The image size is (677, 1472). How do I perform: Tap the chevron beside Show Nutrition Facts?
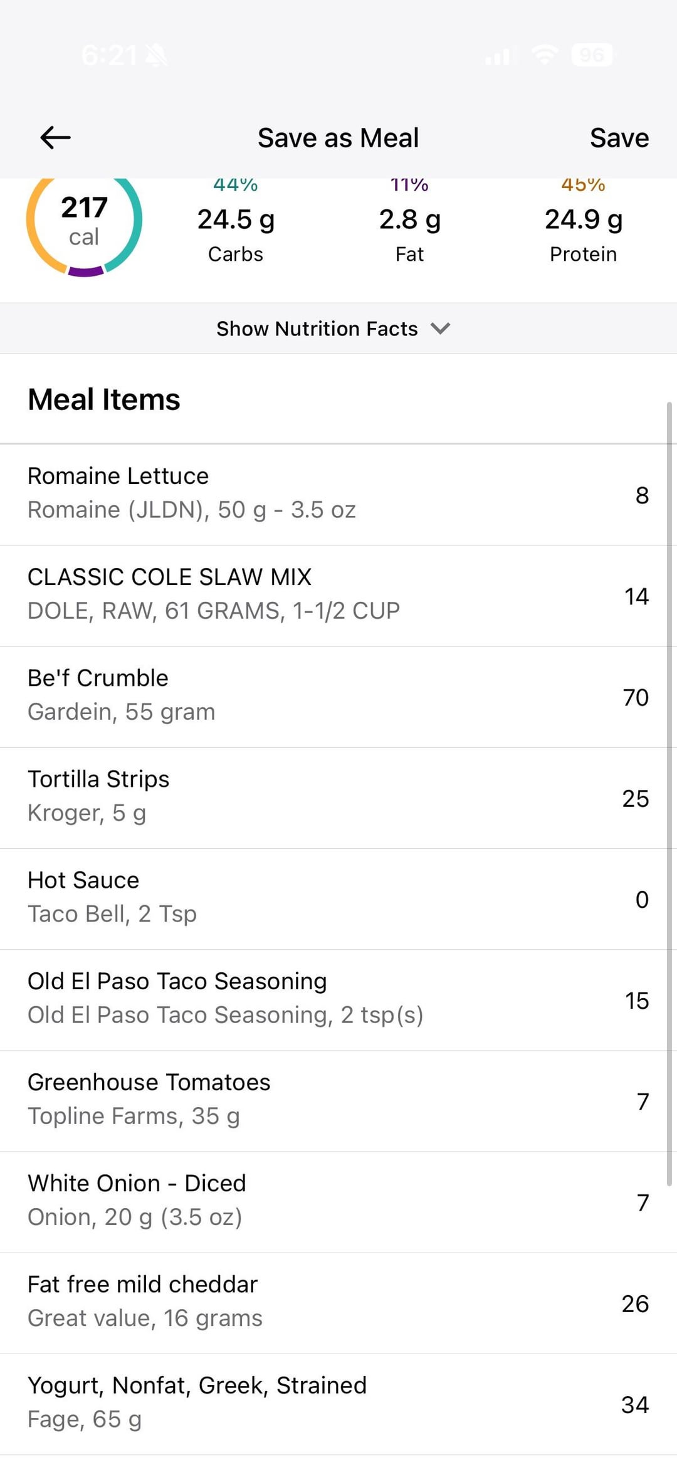pyautogui.click(x=441, y=329)
